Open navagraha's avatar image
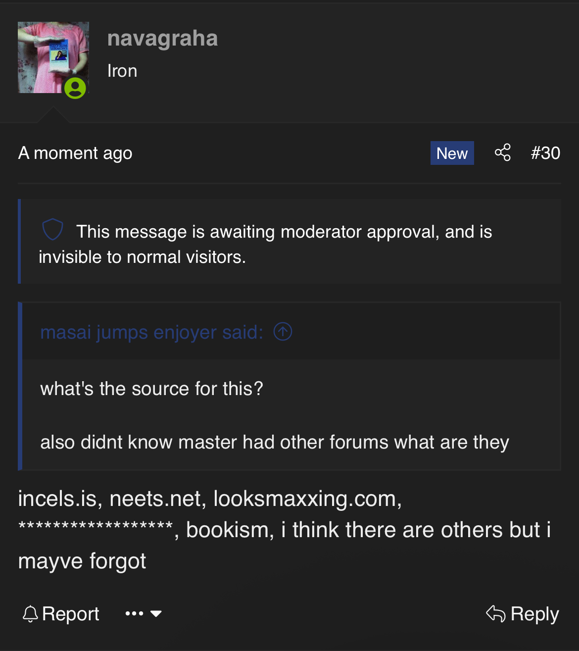The image size is (579, 651). point(53,57)
